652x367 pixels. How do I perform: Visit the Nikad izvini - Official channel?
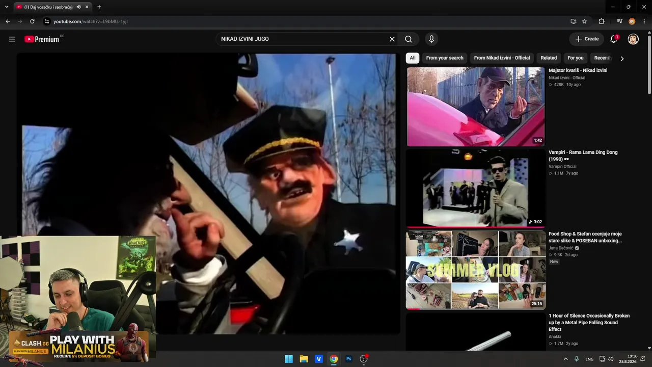(x=567, y=78)
